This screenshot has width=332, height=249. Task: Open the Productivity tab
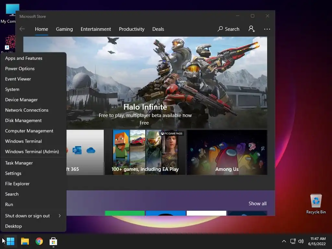tap(132, 29)
